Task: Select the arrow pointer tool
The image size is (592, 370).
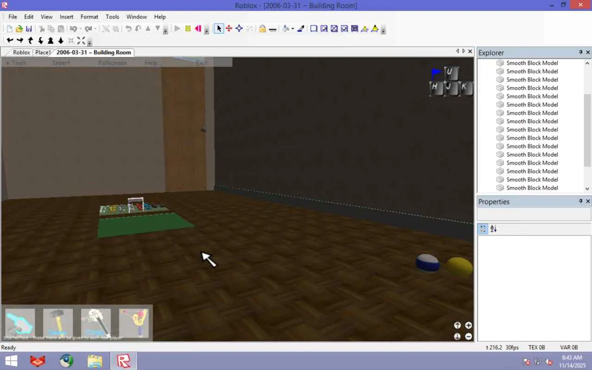Action: (219, 29)
